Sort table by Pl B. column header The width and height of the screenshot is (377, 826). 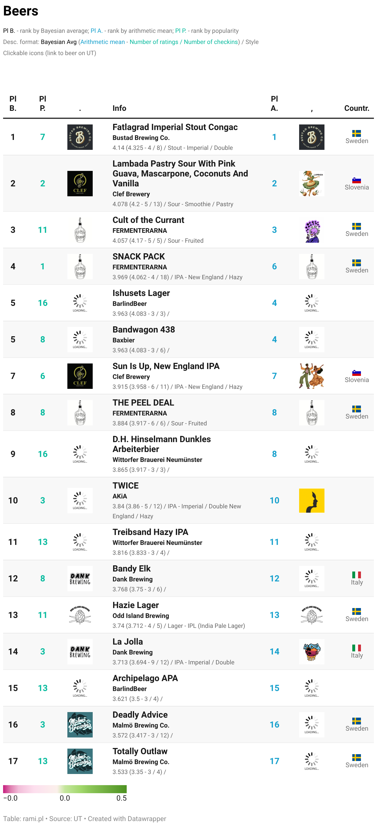pyautogui.click(x=13, y=103)
